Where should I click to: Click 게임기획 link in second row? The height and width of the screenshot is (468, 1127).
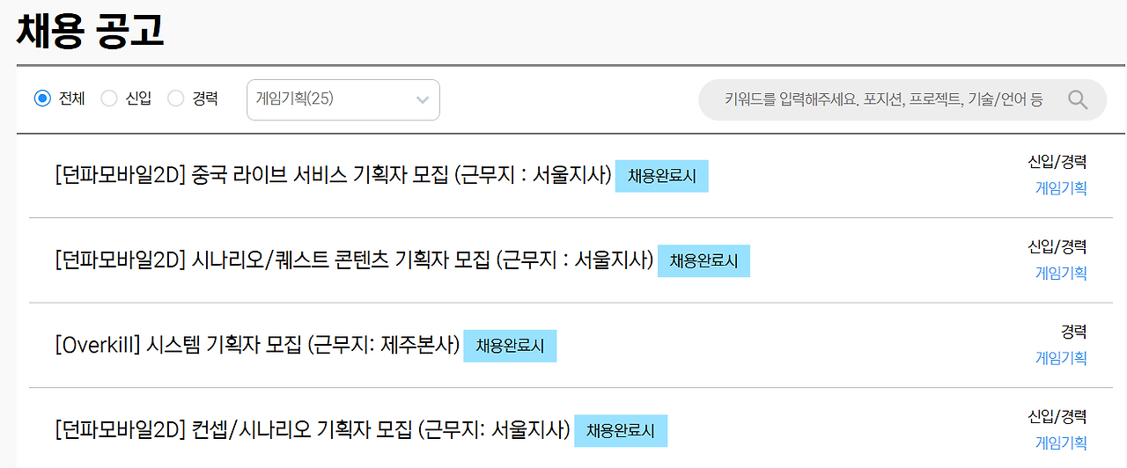tap(1060, 274)
